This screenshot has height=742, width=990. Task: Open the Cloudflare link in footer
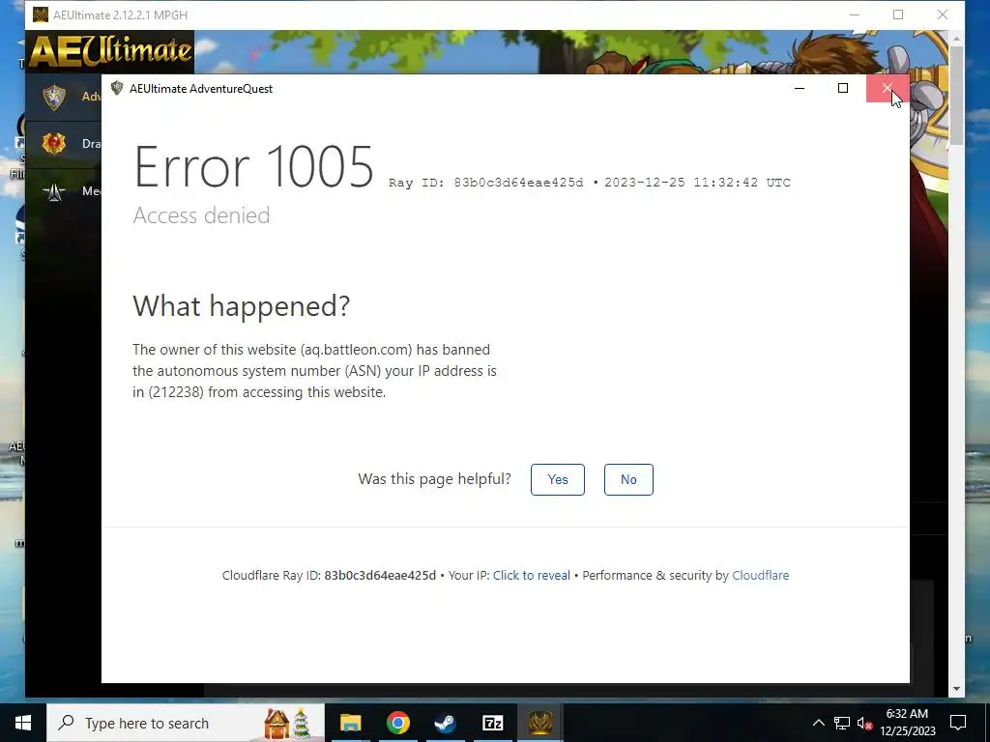point(760,576)
